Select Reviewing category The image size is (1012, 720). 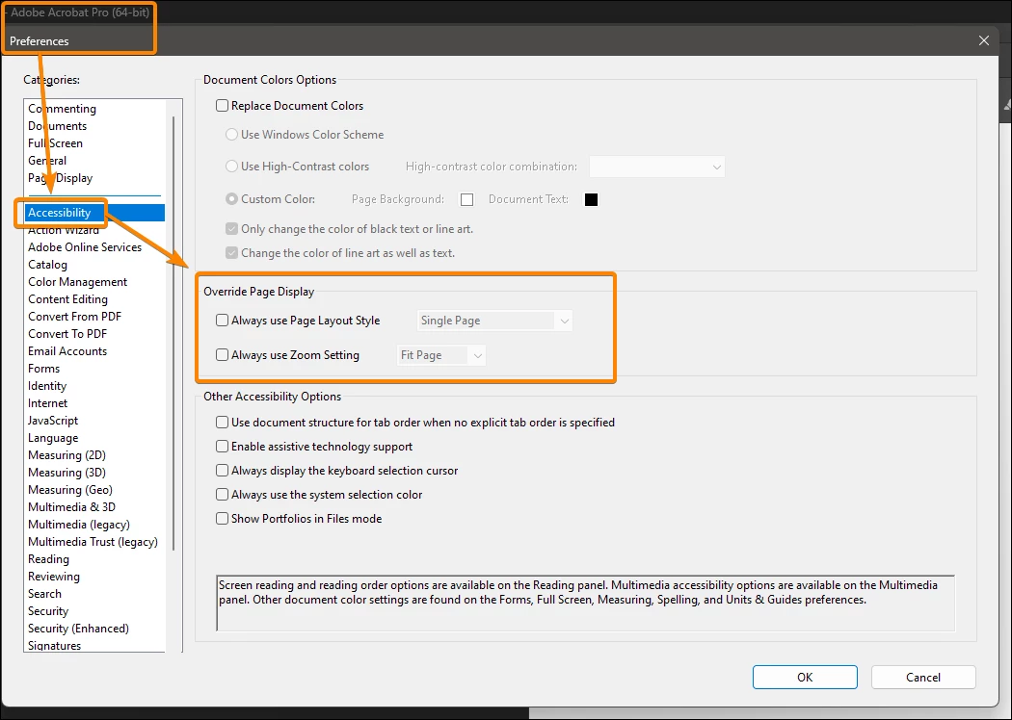click(x=54, y=577)
